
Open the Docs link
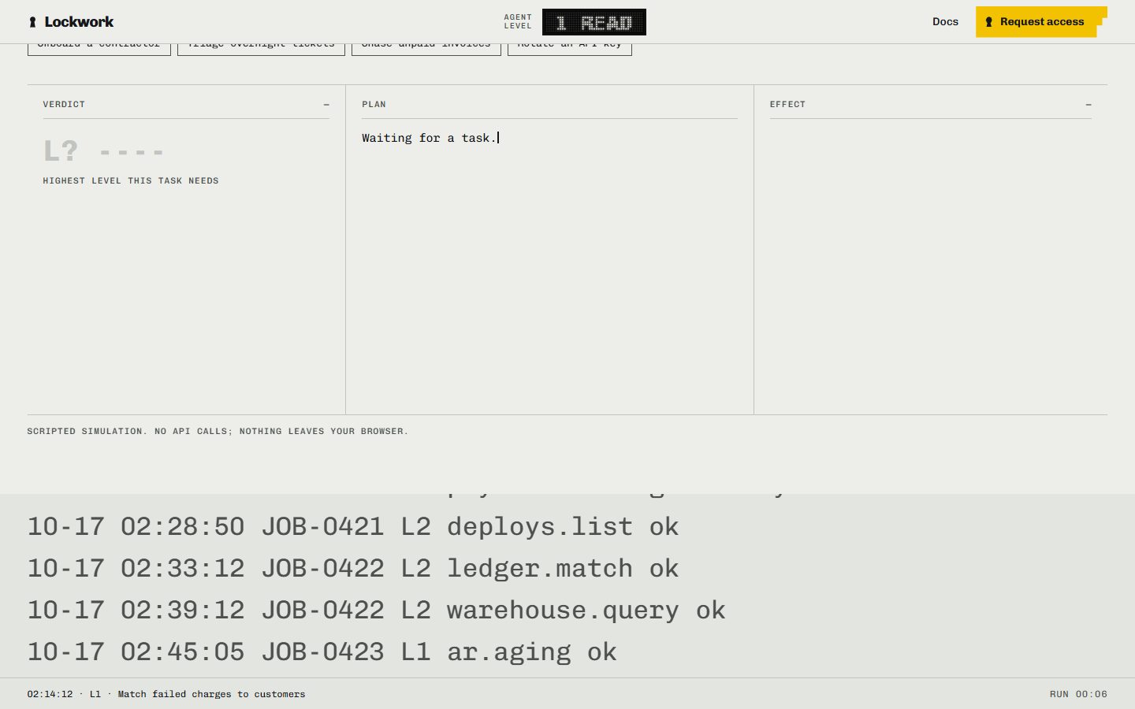(x=945, y=22)
